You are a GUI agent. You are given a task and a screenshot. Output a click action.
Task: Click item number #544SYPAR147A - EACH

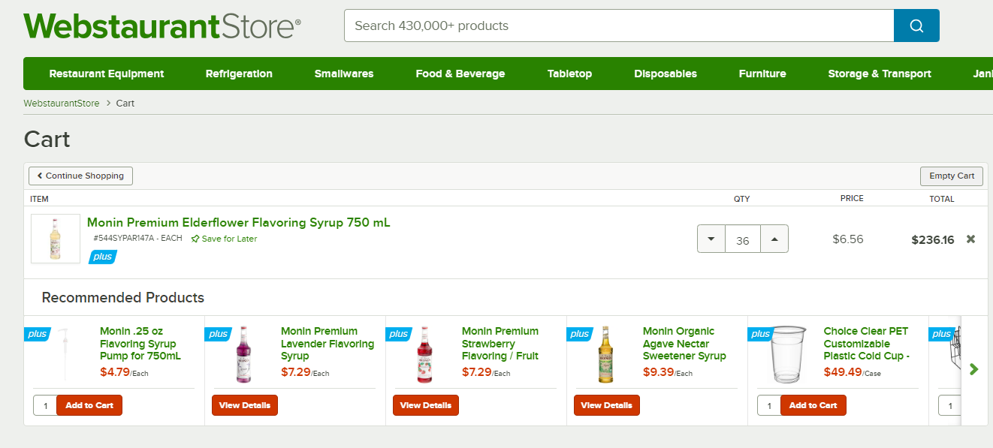138,239
